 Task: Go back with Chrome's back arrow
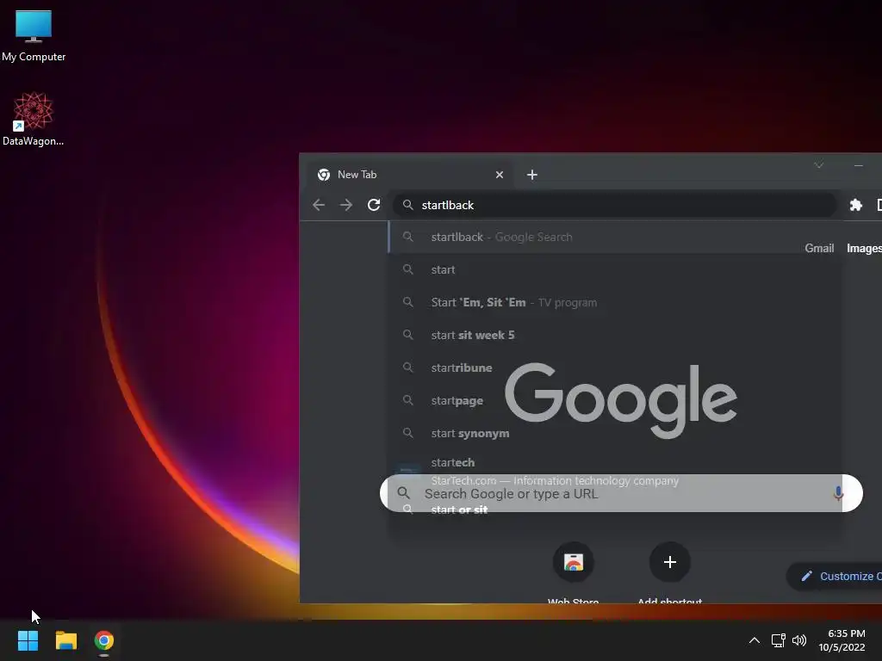[x=319, y=205]
